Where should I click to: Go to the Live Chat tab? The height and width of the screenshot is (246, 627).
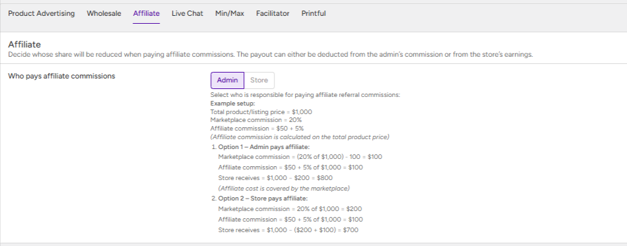click(x=187, y=14)
